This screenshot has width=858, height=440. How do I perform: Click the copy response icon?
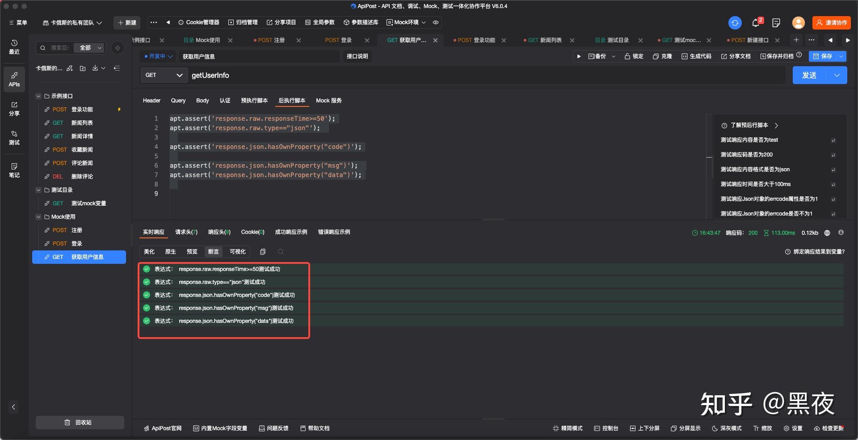(263, 252)
